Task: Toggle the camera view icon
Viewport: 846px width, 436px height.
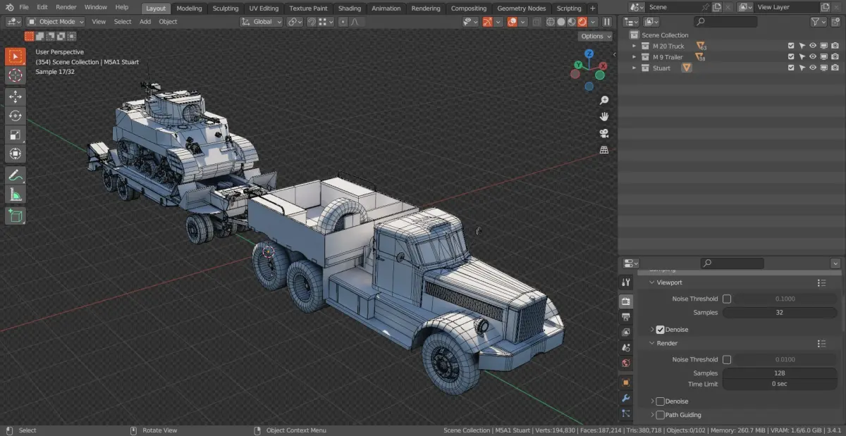Action: 604,133
